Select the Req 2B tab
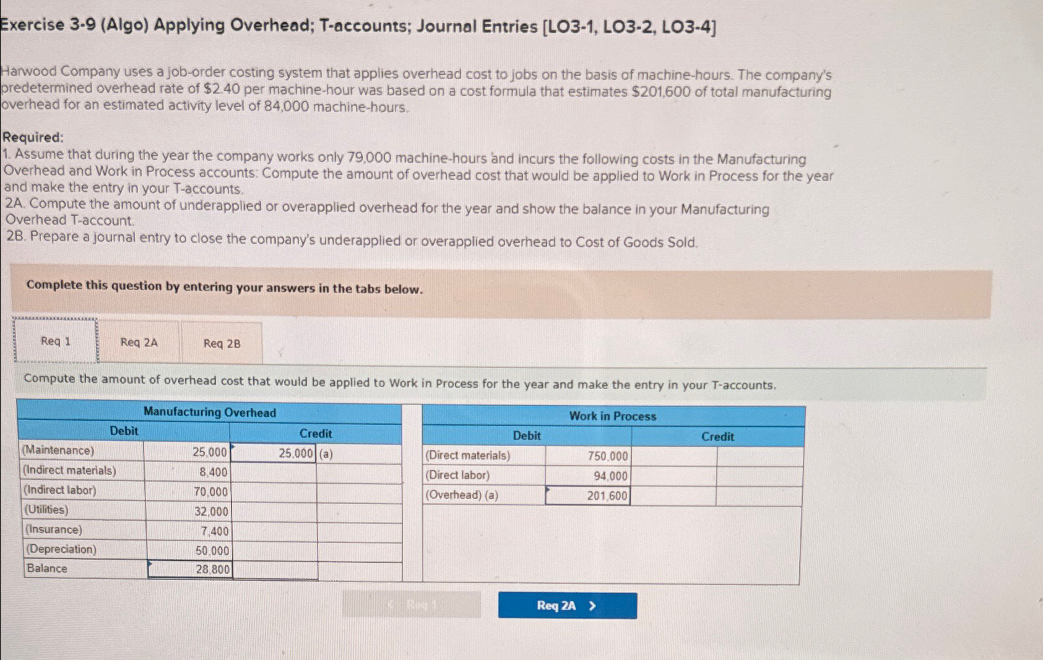 point(220,343)
